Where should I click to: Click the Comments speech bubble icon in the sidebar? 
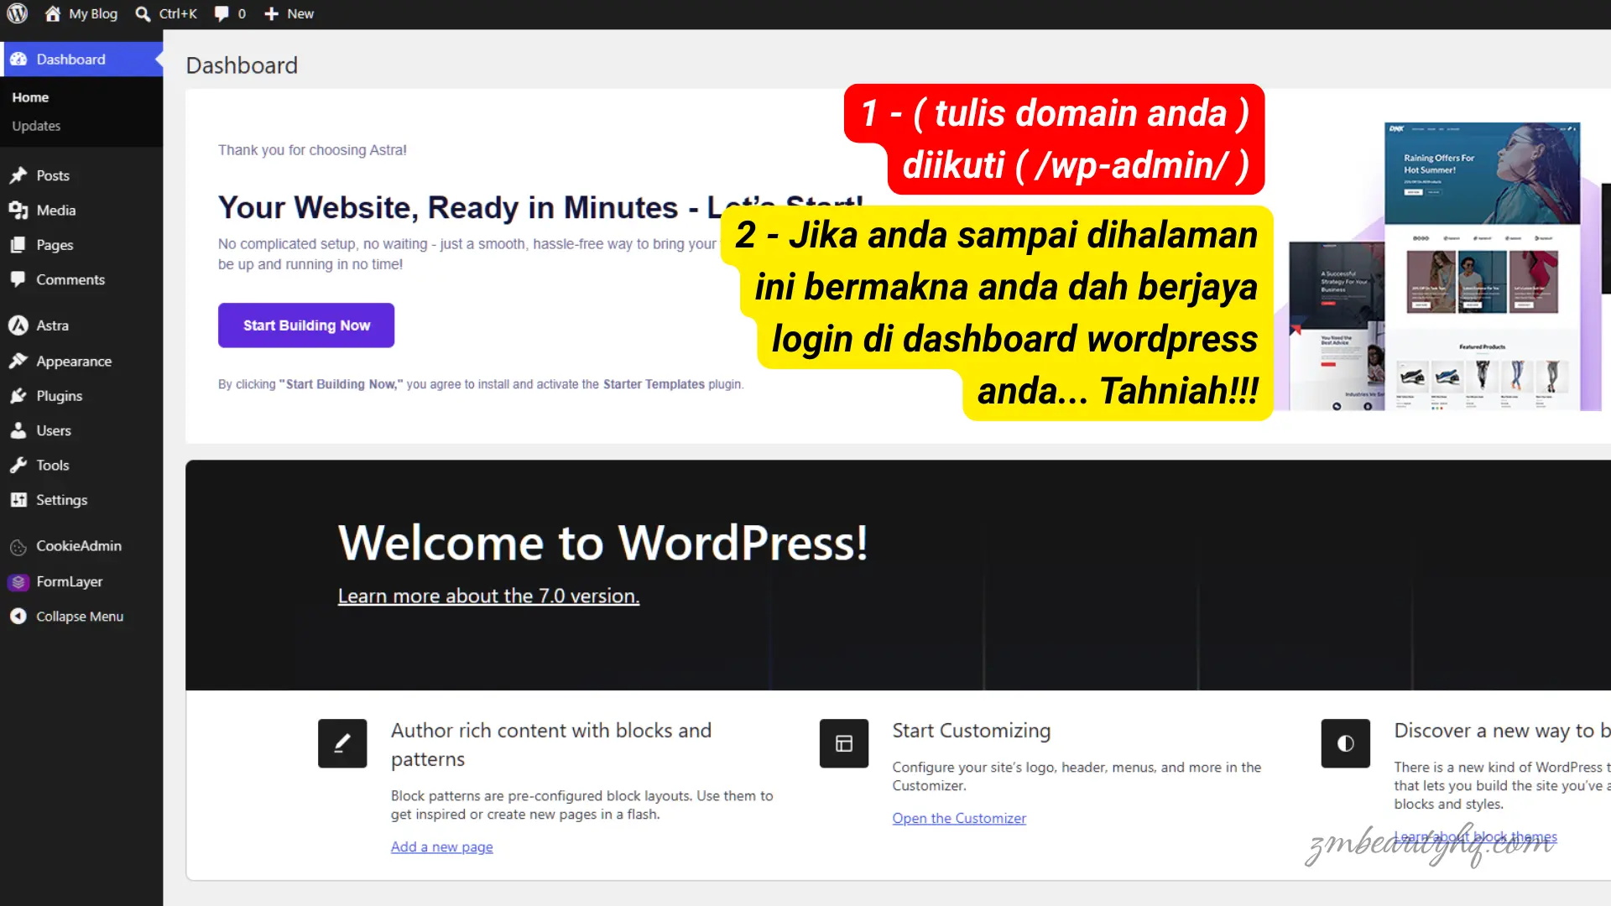(x=18, y=279)
